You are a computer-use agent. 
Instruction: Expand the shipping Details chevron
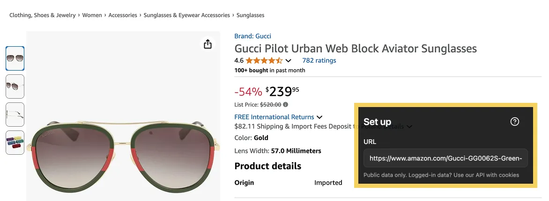[x=409, y=126]
